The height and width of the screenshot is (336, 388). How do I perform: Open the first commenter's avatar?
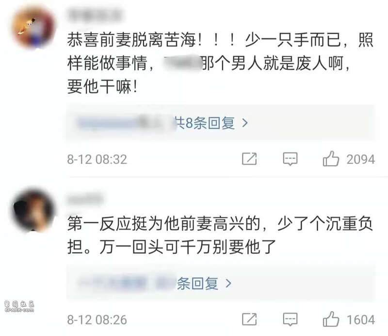pos(33,27)
